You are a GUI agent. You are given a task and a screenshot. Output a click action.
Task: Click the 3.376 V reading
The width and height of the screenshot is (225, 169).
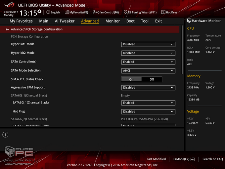point(192,135)
